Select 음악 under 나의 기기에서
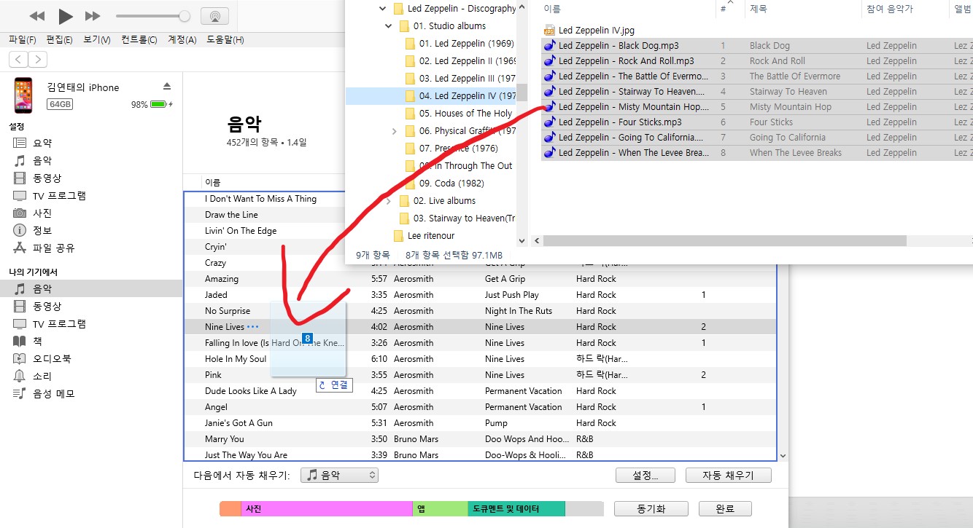Viewport: 973px width, 528px height. point(91,289)
